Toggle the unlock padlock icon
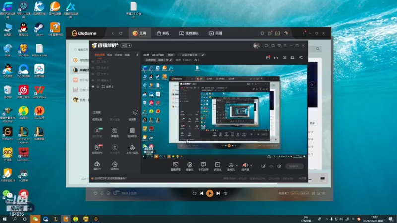 pos(276,57)
